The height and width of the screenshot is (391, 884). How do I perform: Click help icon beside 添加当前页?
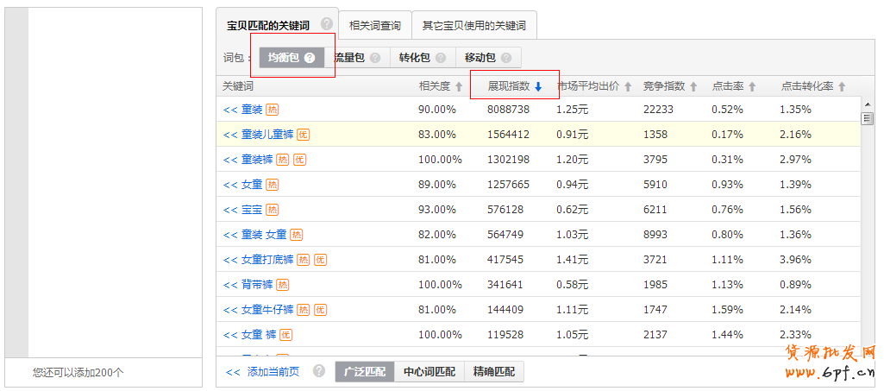[x=319, y=371]
